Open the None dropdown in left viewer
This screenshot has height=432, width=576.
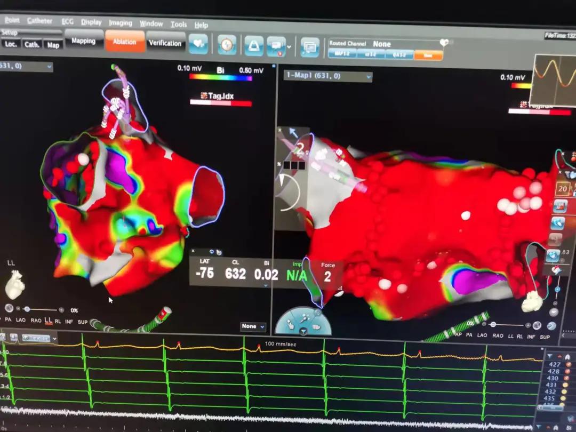(253, 326)
